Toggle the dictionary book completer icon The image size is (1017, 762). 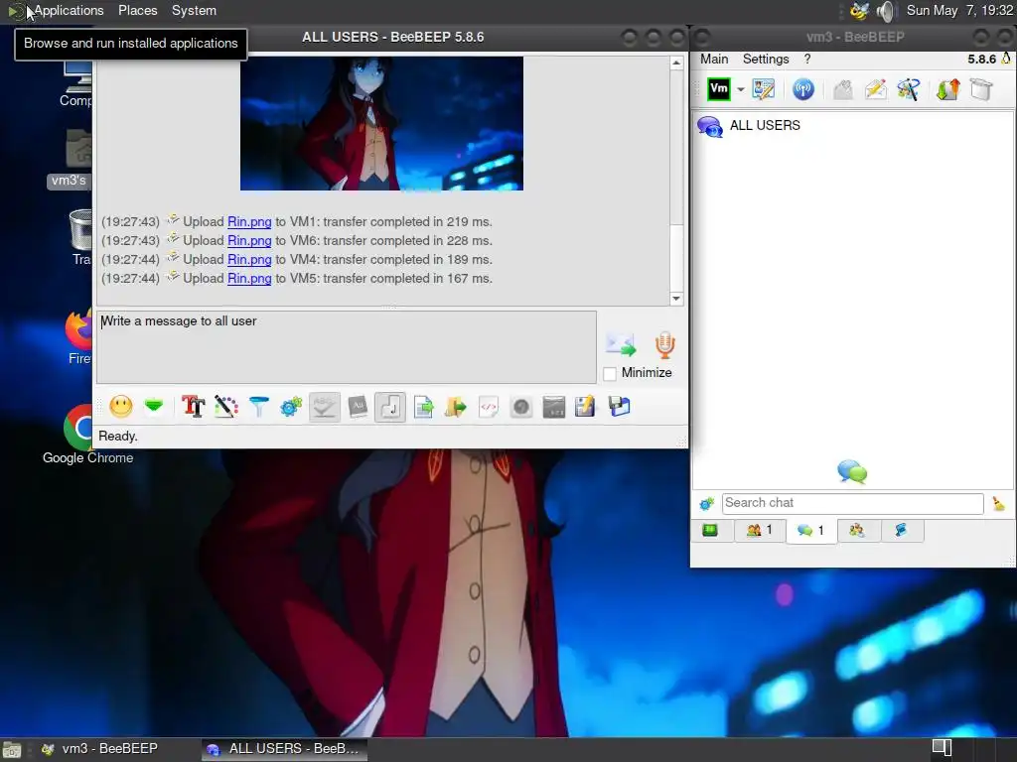pos(358,407)
